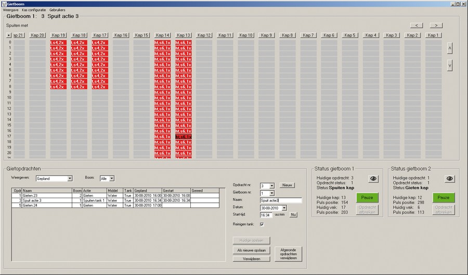Click the Gestart column header
The width and height of the screenshot is (468, 275).
(x=176, y=190)
